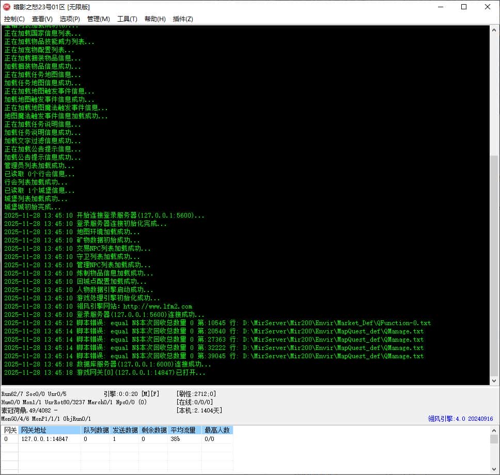Click the log line 管理员列表加载成功

[39, 165]
